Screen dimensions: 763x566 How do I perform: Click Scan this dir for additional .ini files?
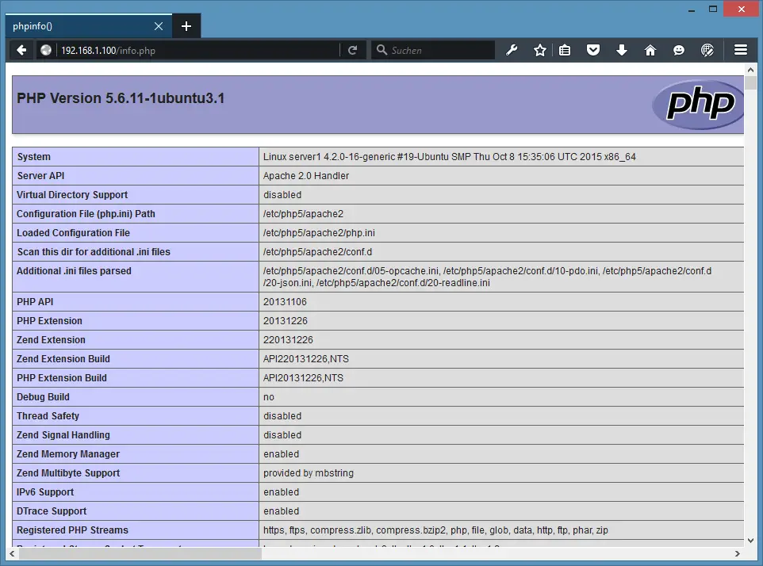[94, 251]
